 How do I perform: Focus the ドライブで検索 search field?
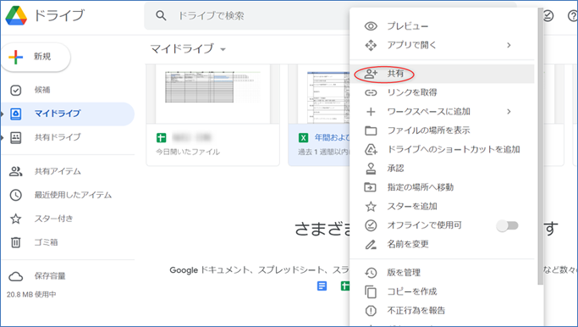point(247,15)
